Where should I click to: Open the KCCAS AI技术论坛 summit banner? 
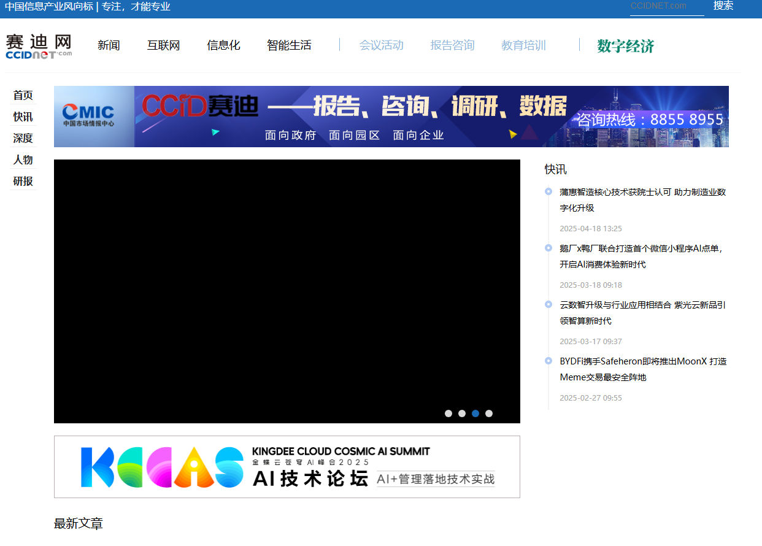tap(287, 467)
